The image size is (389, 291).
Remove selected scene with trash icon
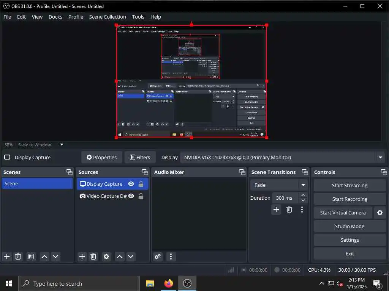click(18, 257)
